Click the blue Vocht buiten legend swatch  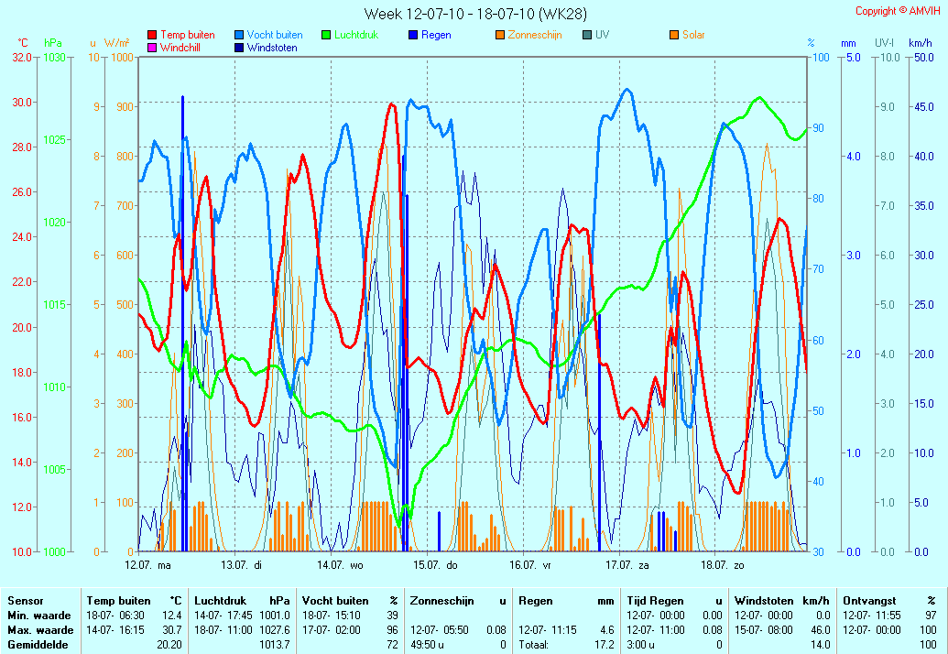click(239, 35)
